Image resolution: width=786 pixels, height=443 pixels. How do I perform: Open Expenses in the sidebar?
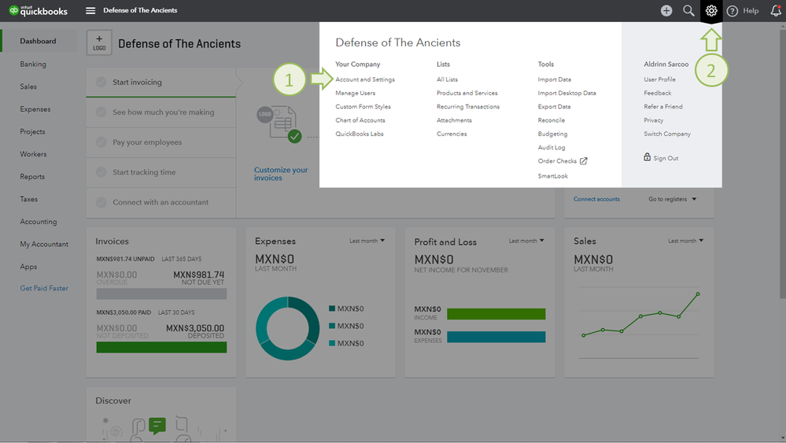[35, 109]
